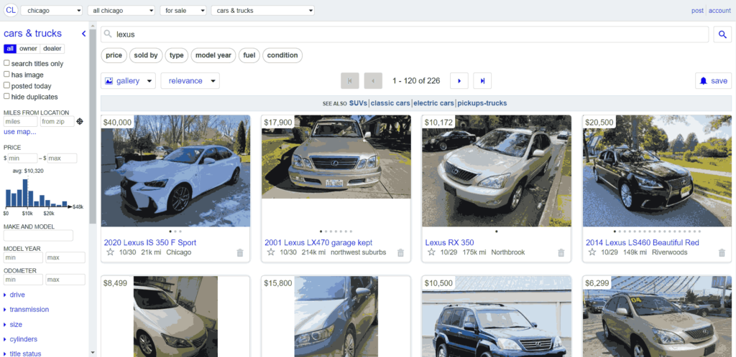
Task: Save search with bell button
Action: pyautogui.click(x=713, y=81)
